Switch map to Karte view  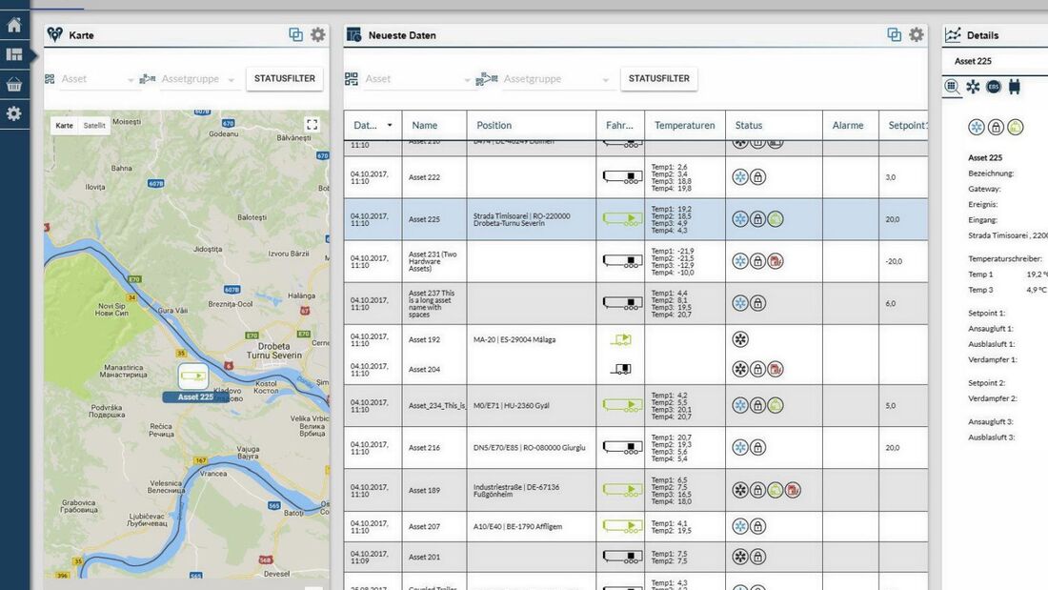[64, 125]
